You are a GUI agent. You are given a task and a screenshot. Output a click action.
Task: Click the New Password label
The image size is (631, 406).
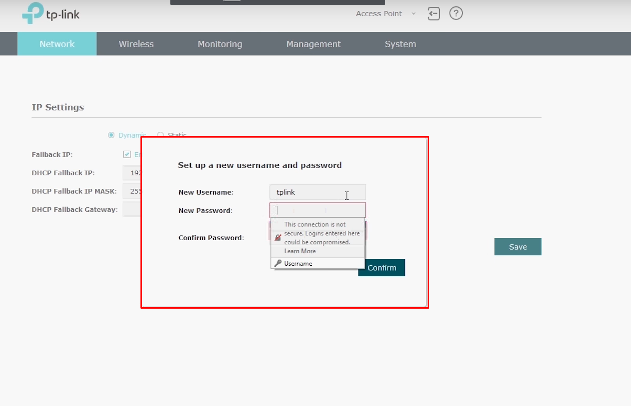(x=205, y=210)
